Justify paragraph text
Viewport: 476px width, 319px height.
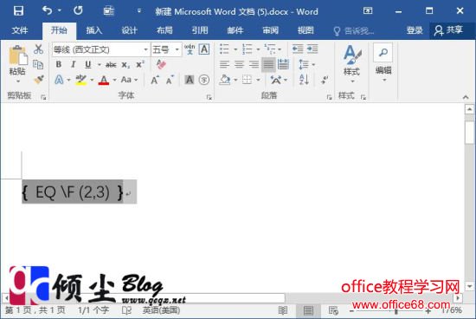pos(268,64)
